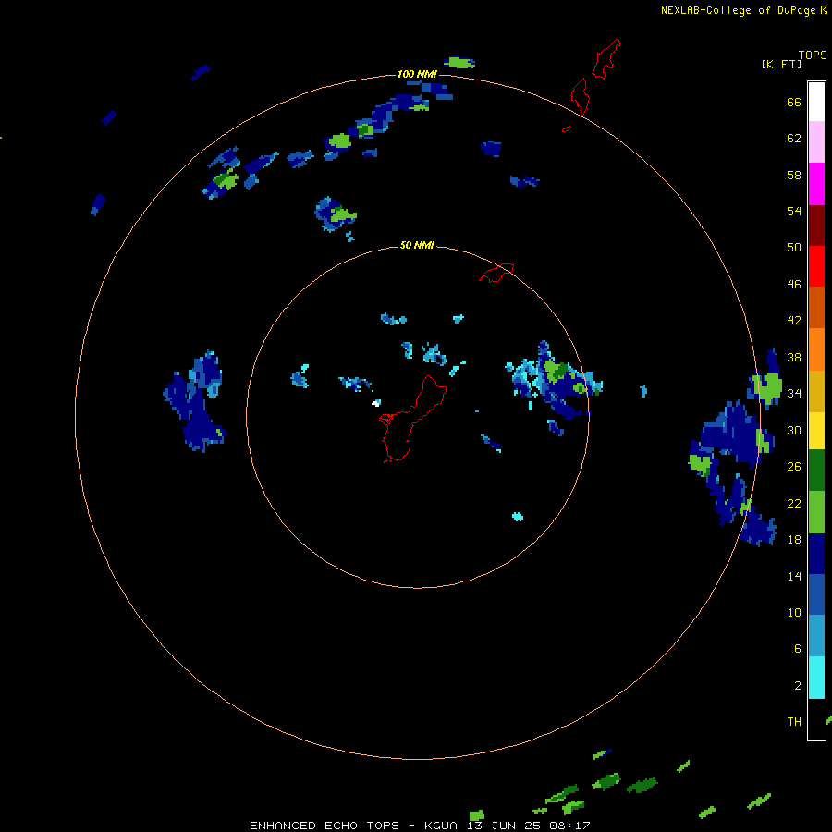Click the "62" legend value

coord(794,139)
